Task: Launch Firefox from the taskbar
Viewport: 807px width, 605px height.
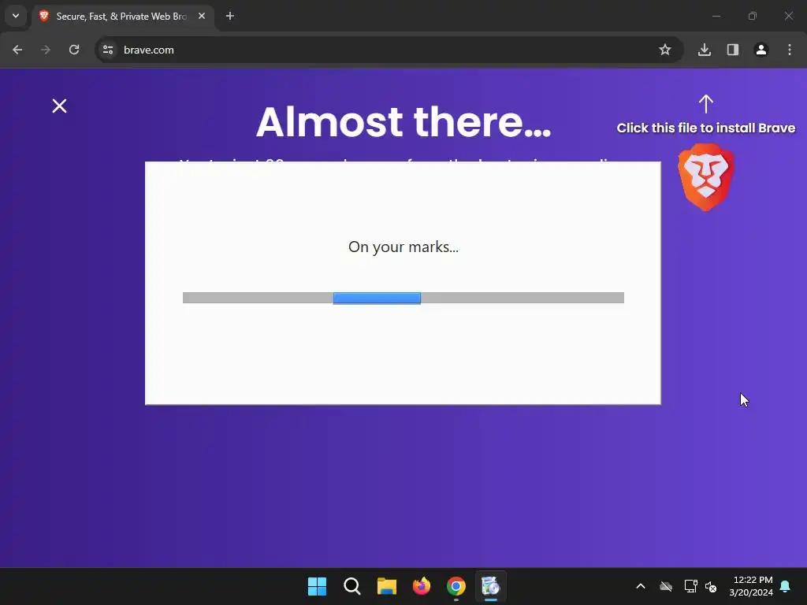Action: pos(422,586)
